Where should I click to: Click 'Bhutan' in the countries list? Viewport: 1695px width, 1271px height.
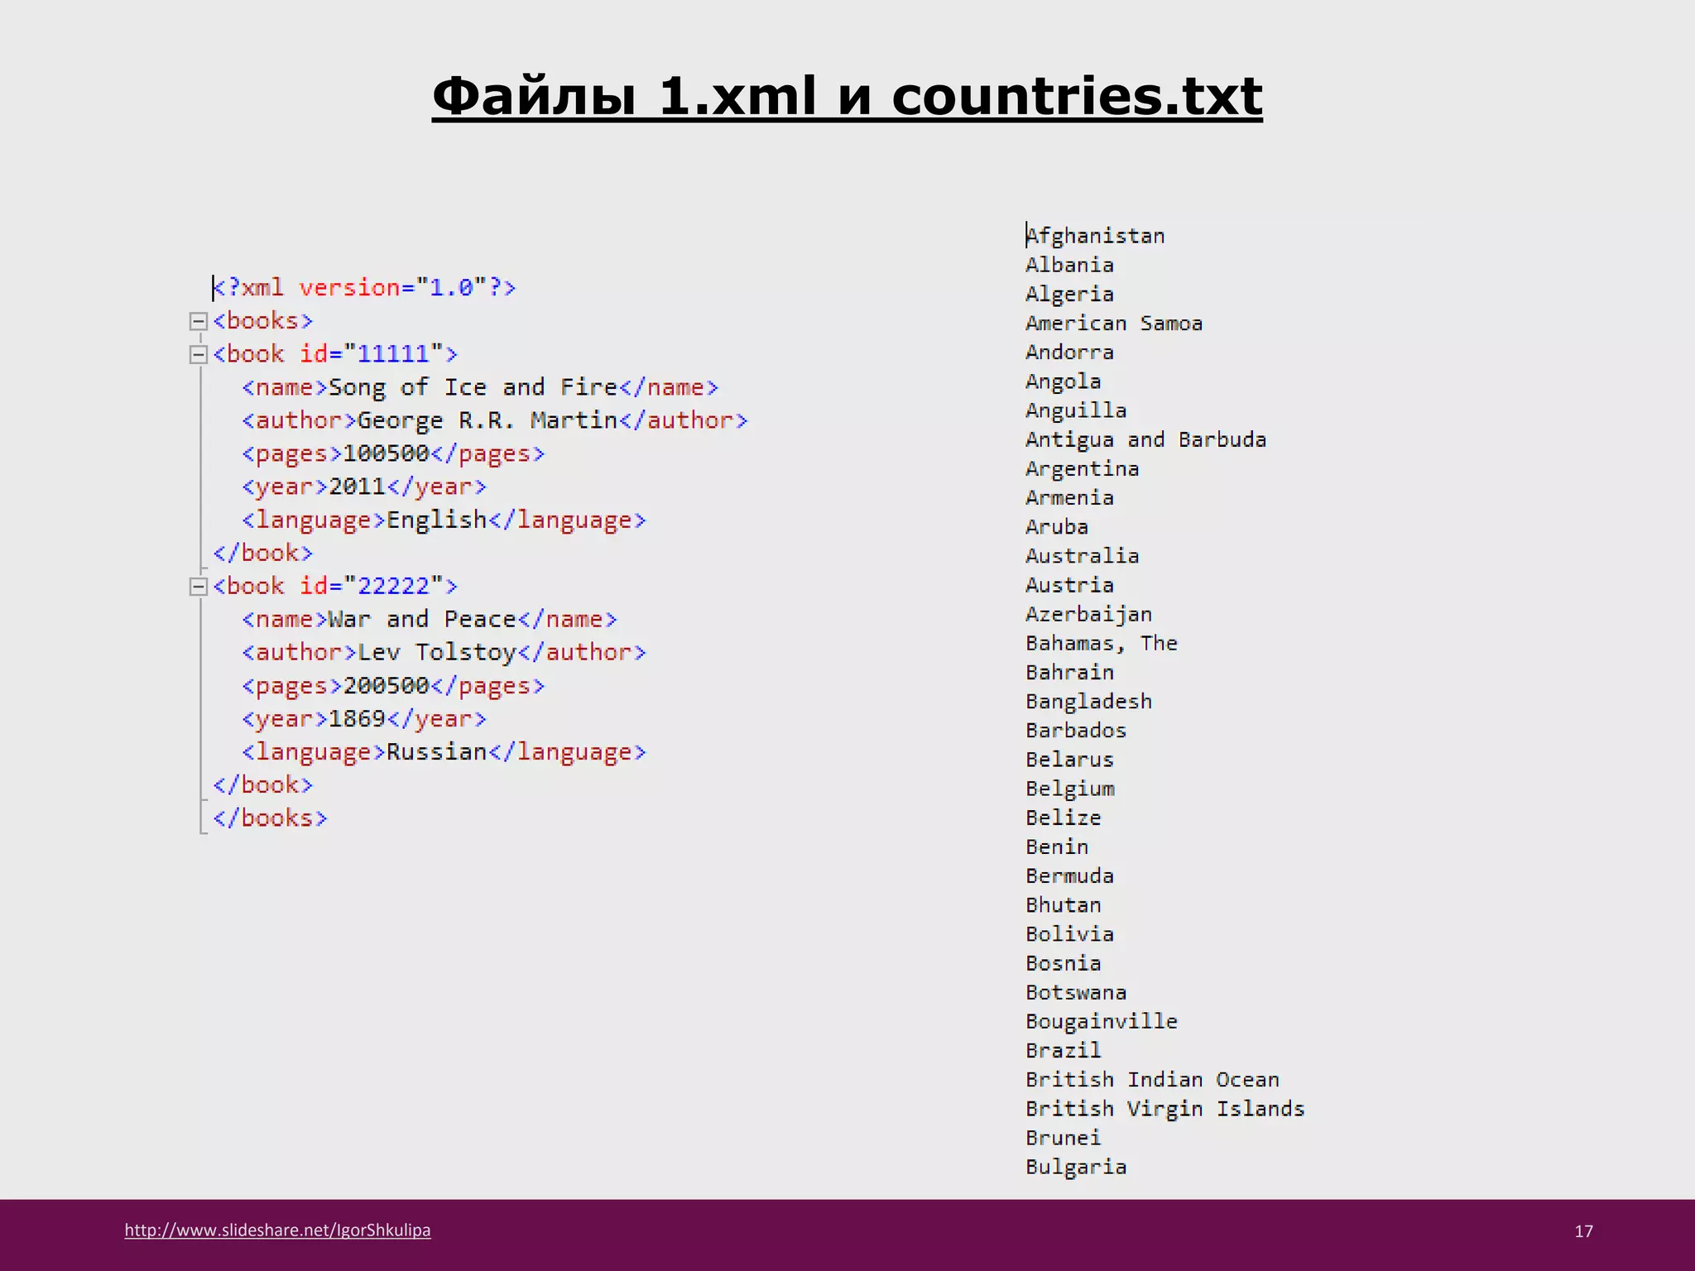(x=1064, y=904)
